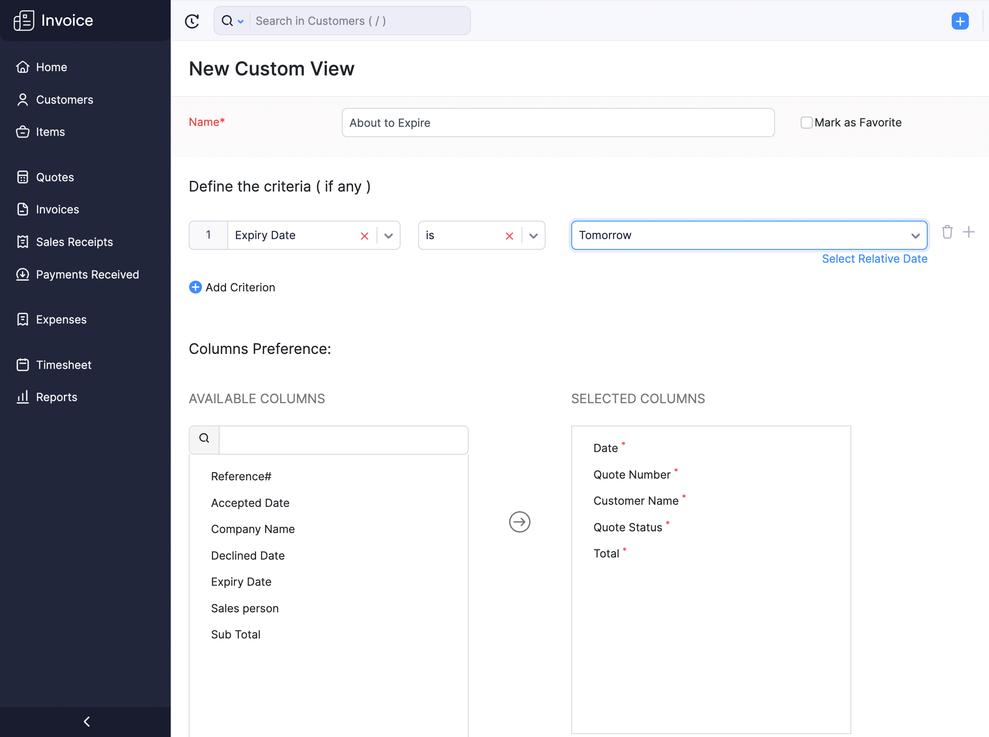Image resolution: width=989 pixels, height=737 pixels.
Task: Open the Tomorrow value dropdown
Action: [915, 236]
